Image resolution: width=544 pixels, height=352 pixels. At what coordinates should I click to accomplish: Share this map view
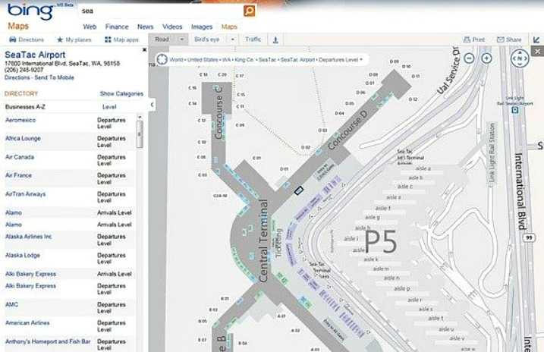coord(509,39)
